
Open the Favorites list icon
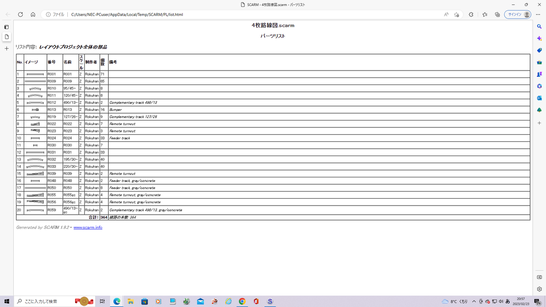click(x=485, y=15)
